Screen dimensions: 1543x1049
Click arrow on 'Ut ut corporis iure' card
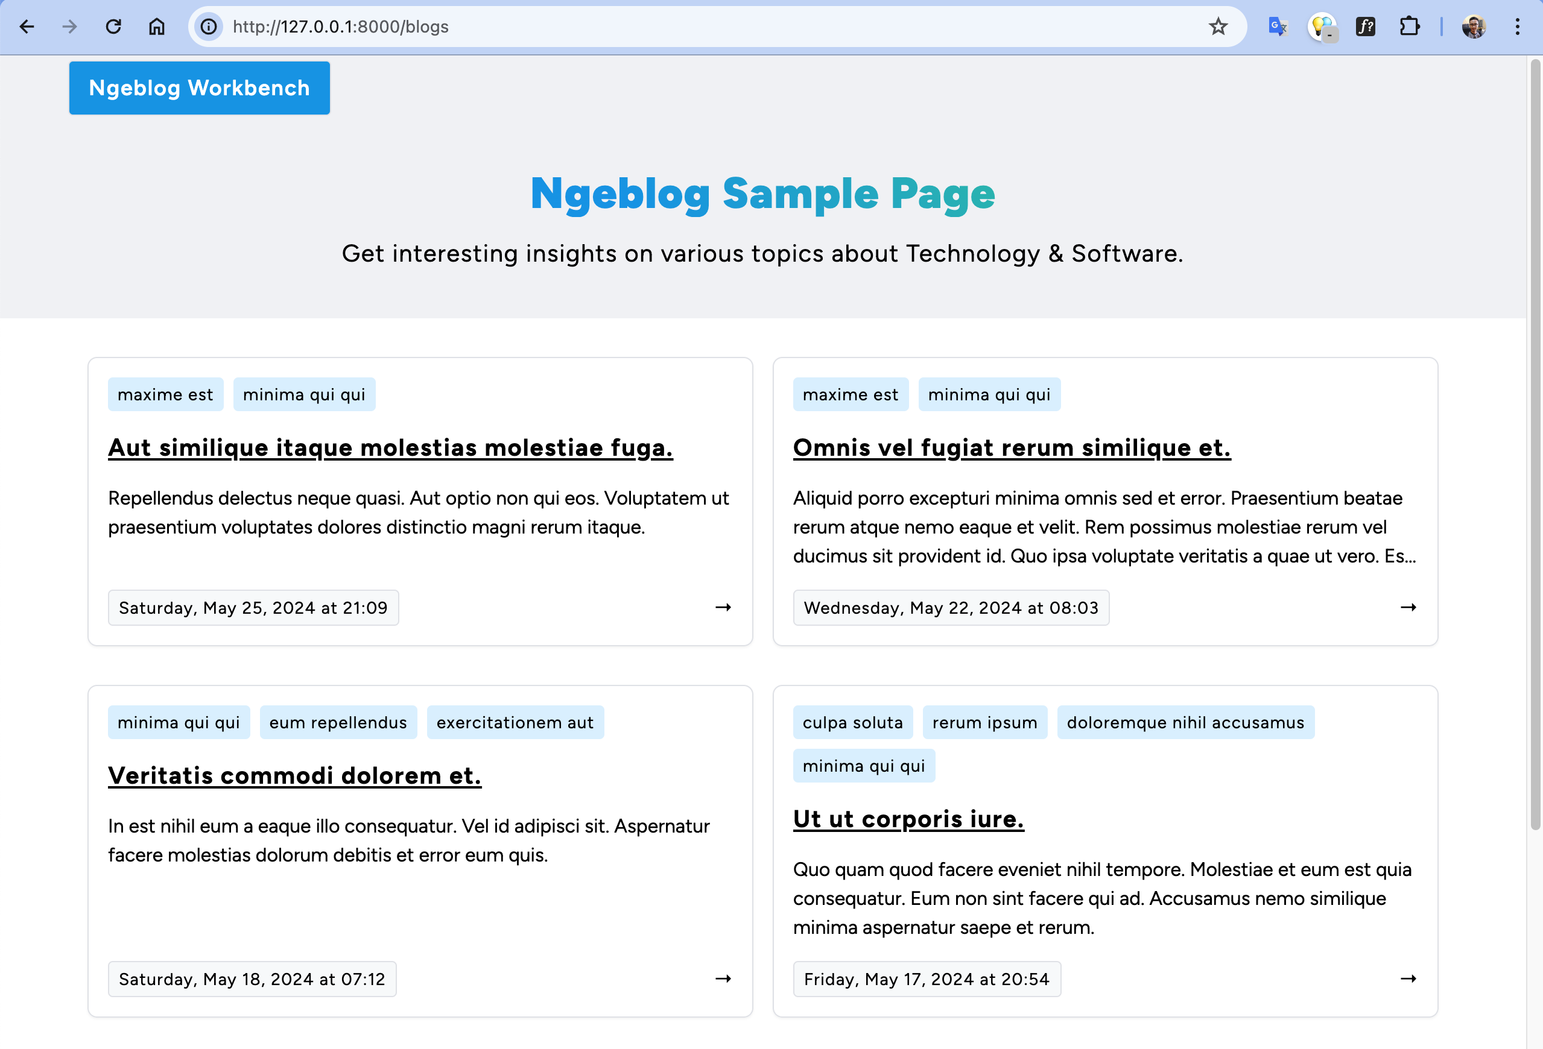click(x=1408, y=978)
